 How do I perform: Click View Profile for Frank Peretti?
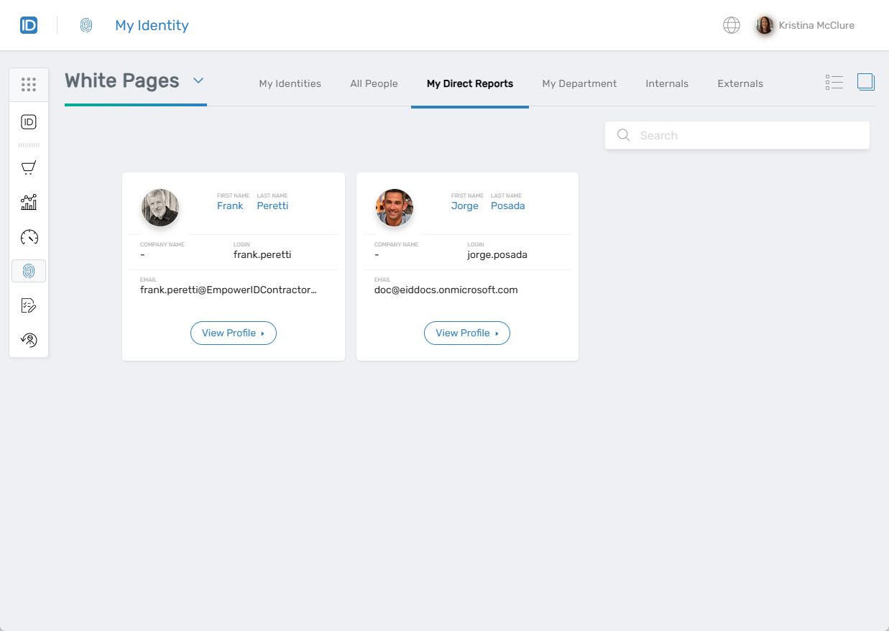pyautogui.click(x=234, y=333)
